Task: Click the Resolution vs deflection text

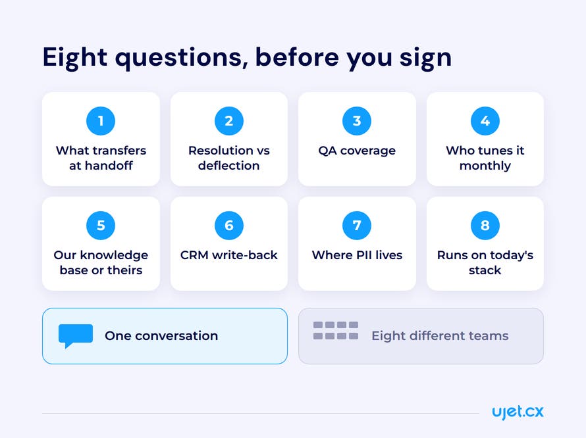Action: click(x=228, y=158)
